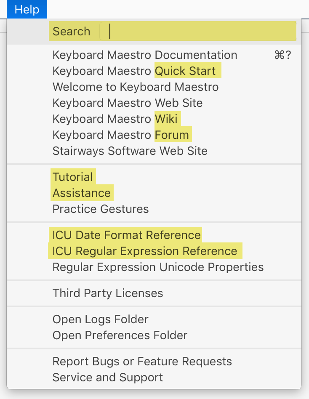Open Keyboard Maestro Documentation
The image size is (309, 399).
144,55
